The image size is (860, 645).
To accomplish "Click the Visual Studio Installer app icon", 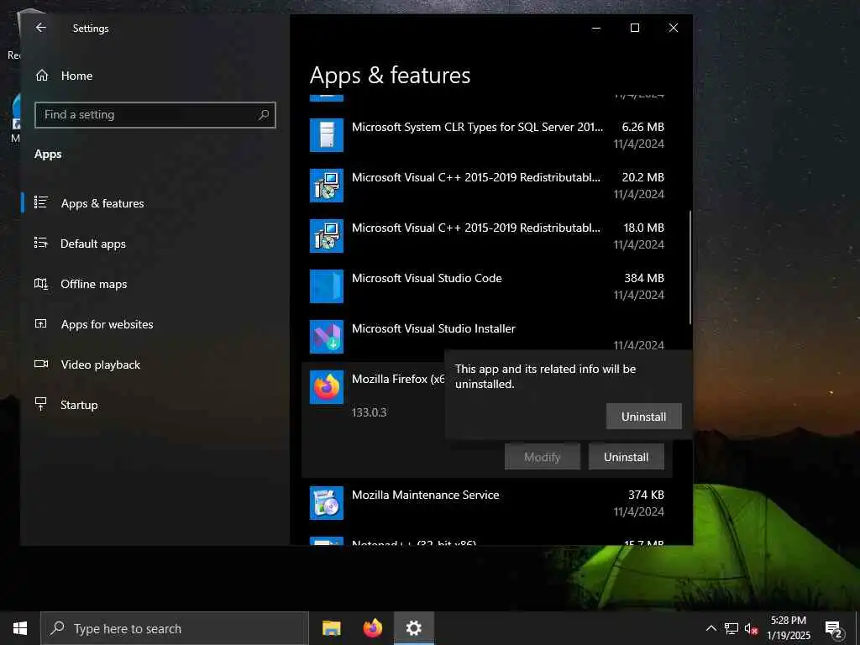I will coord(327,337).
